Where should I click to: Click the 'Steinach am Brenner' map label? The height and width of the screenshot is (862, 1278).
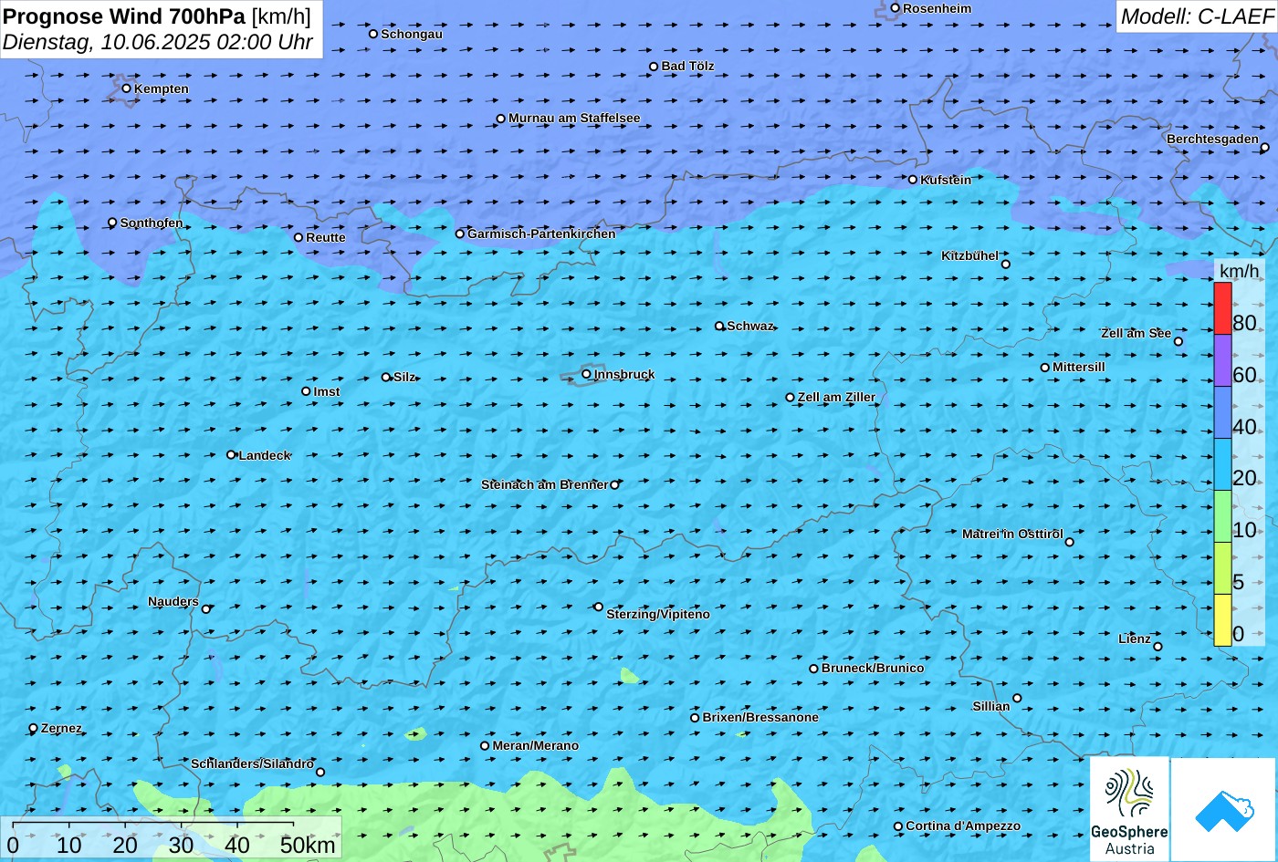click(545, 484)
